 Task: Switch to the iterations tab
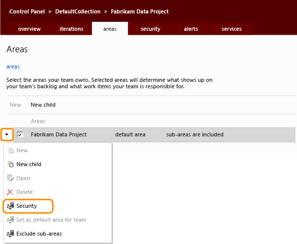[72, 29]
